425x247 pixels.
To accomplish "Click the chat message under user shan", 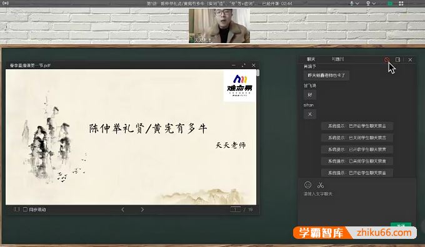I will [310, 114].
